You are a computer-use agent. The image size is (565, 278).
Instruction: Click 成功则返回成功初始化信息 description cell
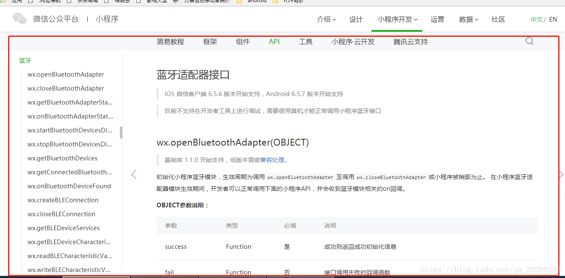pyautogui.click(x=360, y=247)
